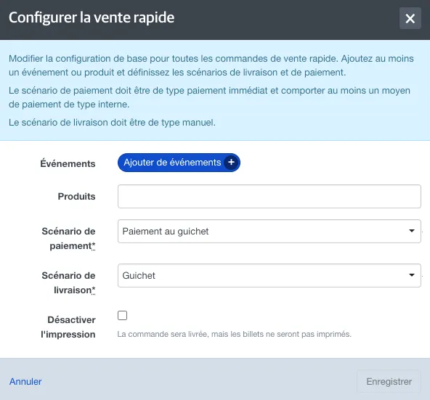Screen dimensions: 430x400
Task: Click the dialog title Configurer la vente rapide
Action: pos(92,18)
